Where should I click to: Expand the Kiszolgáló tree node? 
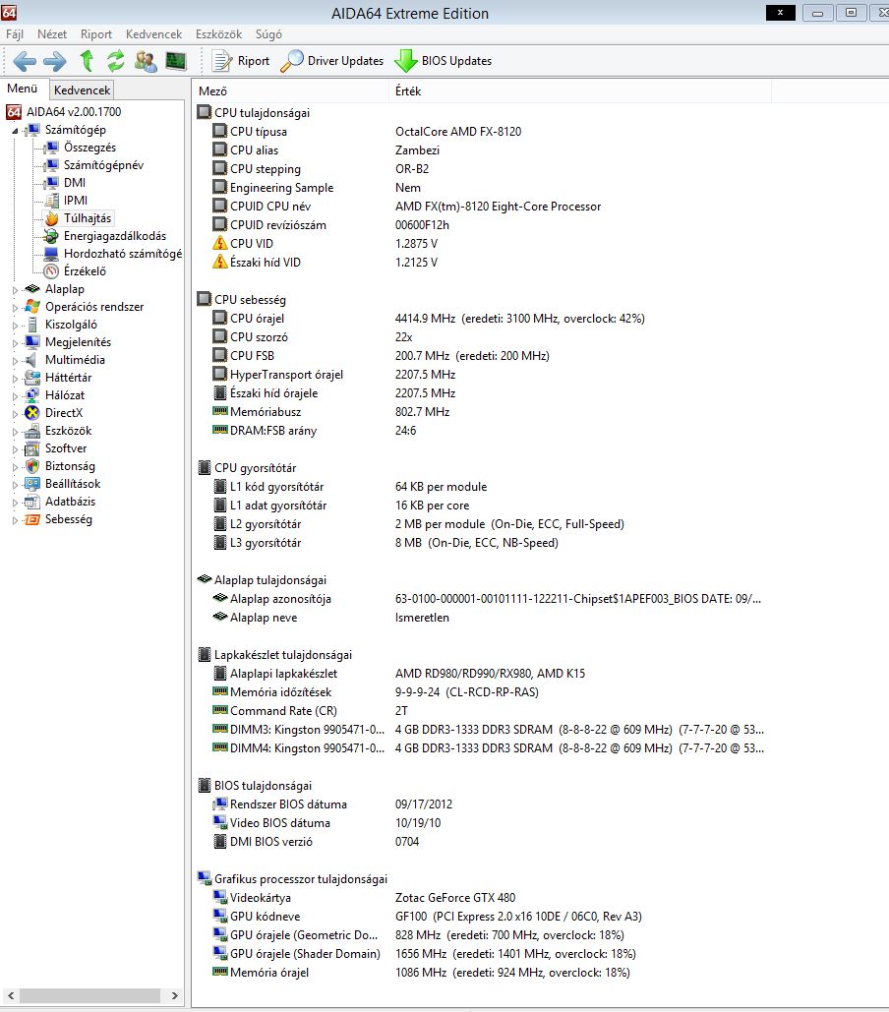point(16,326)
